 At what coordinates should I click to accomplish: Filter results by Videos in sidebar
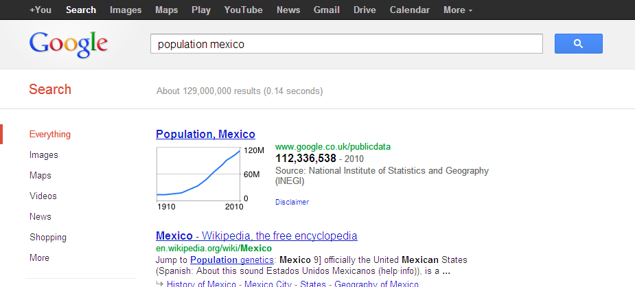[x=43, y=196]
